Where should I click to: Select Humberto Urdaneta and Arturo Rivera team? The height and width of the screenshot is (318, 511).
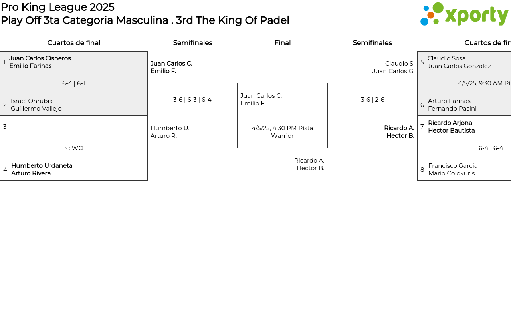tap(42, 169)
